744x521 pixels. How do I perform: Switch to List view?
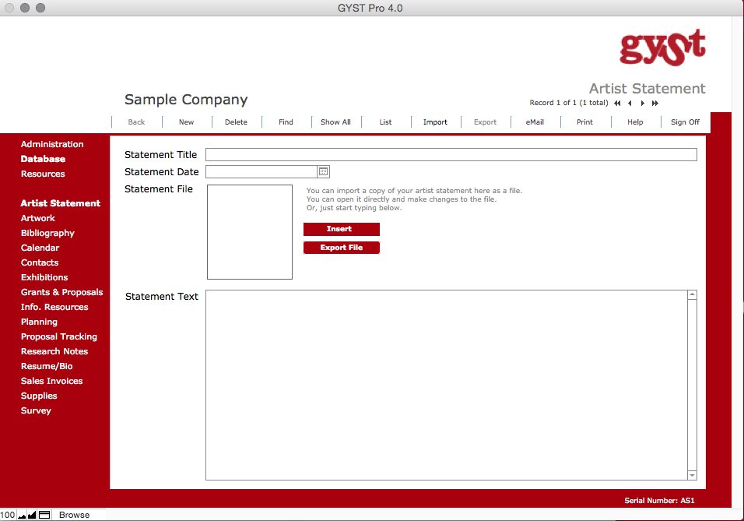tap(385, 122)
